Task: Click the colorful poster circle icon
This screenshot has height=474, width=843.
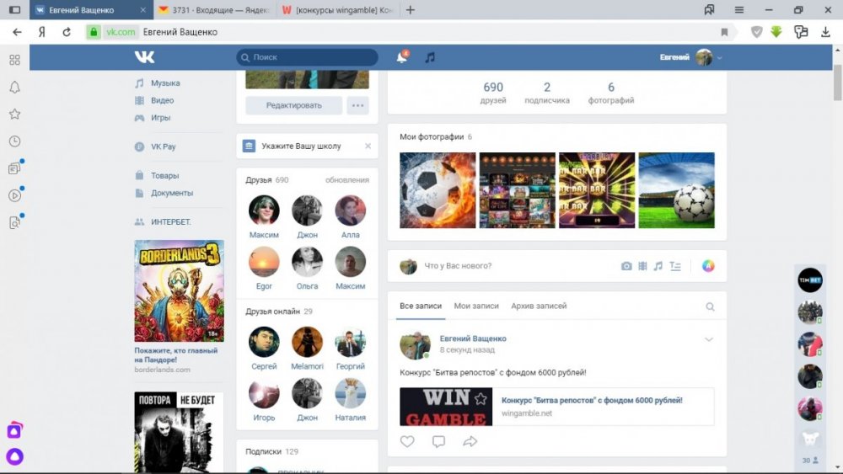Action: (x=708, y=266)
